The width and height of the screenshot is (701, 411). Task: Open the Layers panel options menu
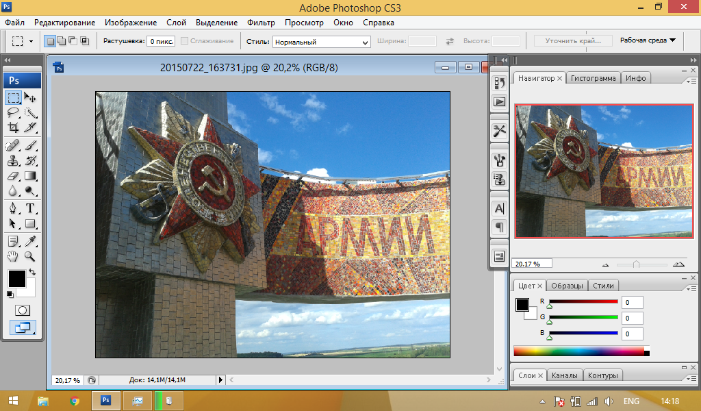pyautogui.click(x=691, y=378)
